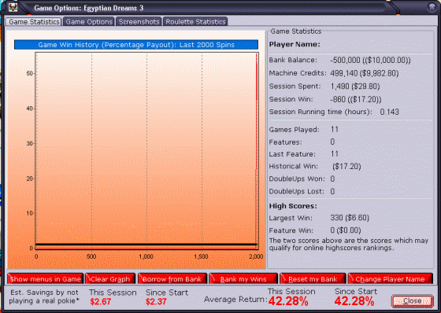
Task: Click session running time value 0.143
Action: [389, 112]
